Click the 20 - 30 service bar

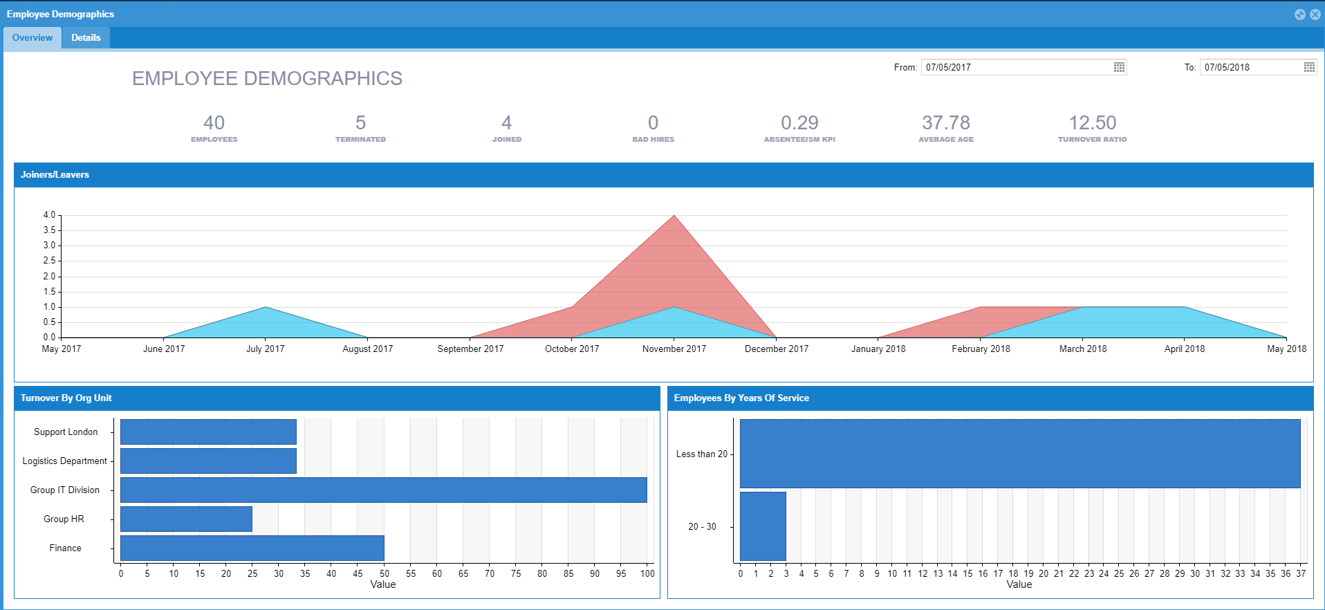[763, 526]
